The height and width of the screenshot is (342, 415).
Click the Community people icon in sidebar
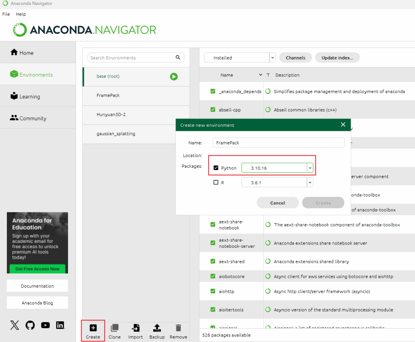(14, 117)
